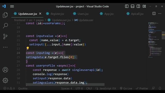Viewport: 165px width, 93px height.
Task: Click the React icon on Updateuser.jsx tab
Action: pos(15,14)
